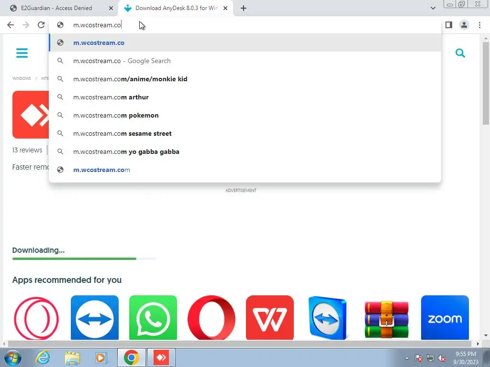Click the AnyDesk red app logo
Viewport: 490px width, 367px height.
pos(31,115)
